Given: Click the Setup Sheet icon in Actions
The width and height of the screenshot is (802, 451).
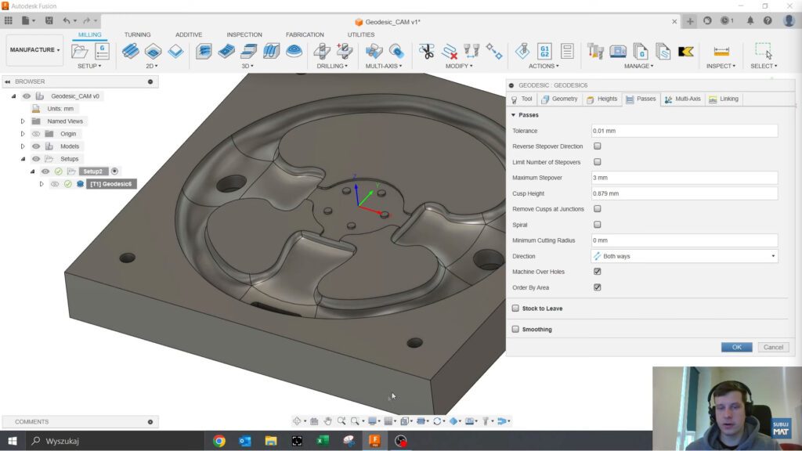Looking at the screenshot, I should [567, 52].
